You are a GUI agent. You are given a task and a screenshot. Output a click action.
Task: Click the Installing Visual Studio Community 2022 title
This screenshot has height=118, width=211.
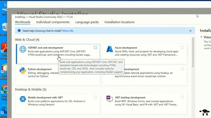point(44,17)
